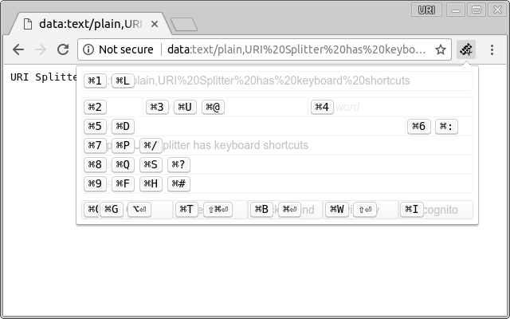Close the data:text/plain tab
The width and height of the screenshot is (510, 319).
pyautogui.click(x=155, y=24)
